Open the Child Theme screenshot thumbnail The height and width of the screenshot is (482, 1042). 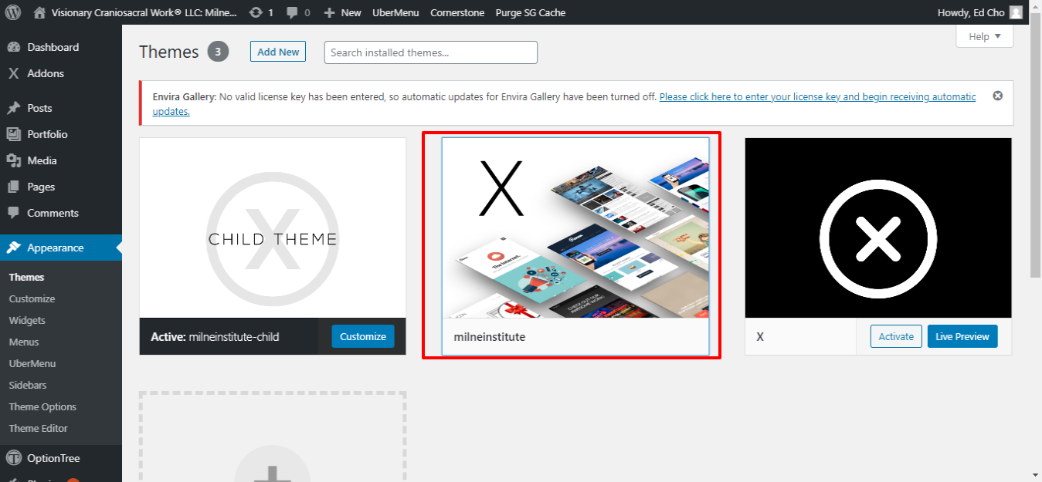tap(273, 228)
